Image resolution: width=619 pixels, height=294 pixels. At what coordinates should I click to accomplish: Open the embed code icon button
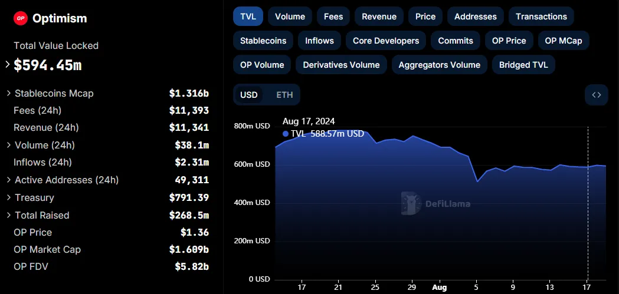(x=597, y=95)
